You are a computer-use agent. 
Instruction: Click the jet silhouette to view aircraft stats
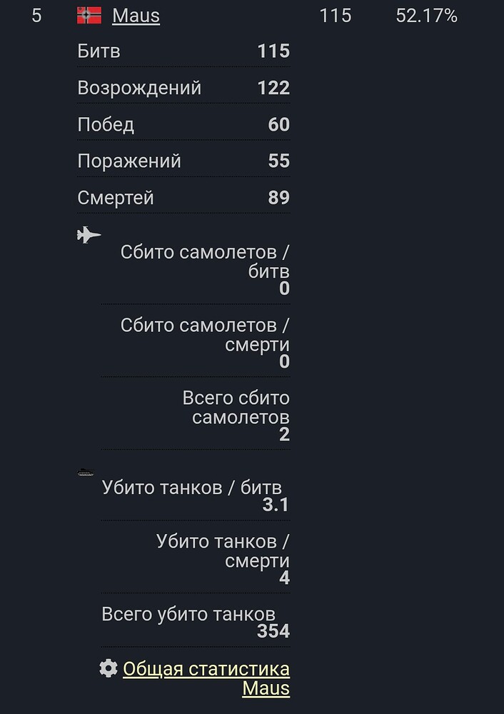pyautogui.click(x=88, y=234)
